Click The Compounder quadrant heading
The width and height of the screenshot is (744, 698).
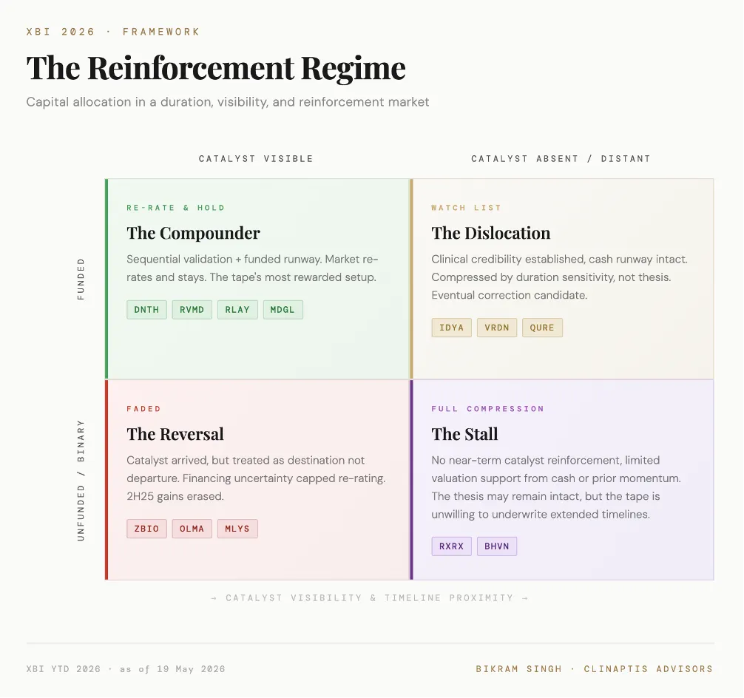(193, 233)
